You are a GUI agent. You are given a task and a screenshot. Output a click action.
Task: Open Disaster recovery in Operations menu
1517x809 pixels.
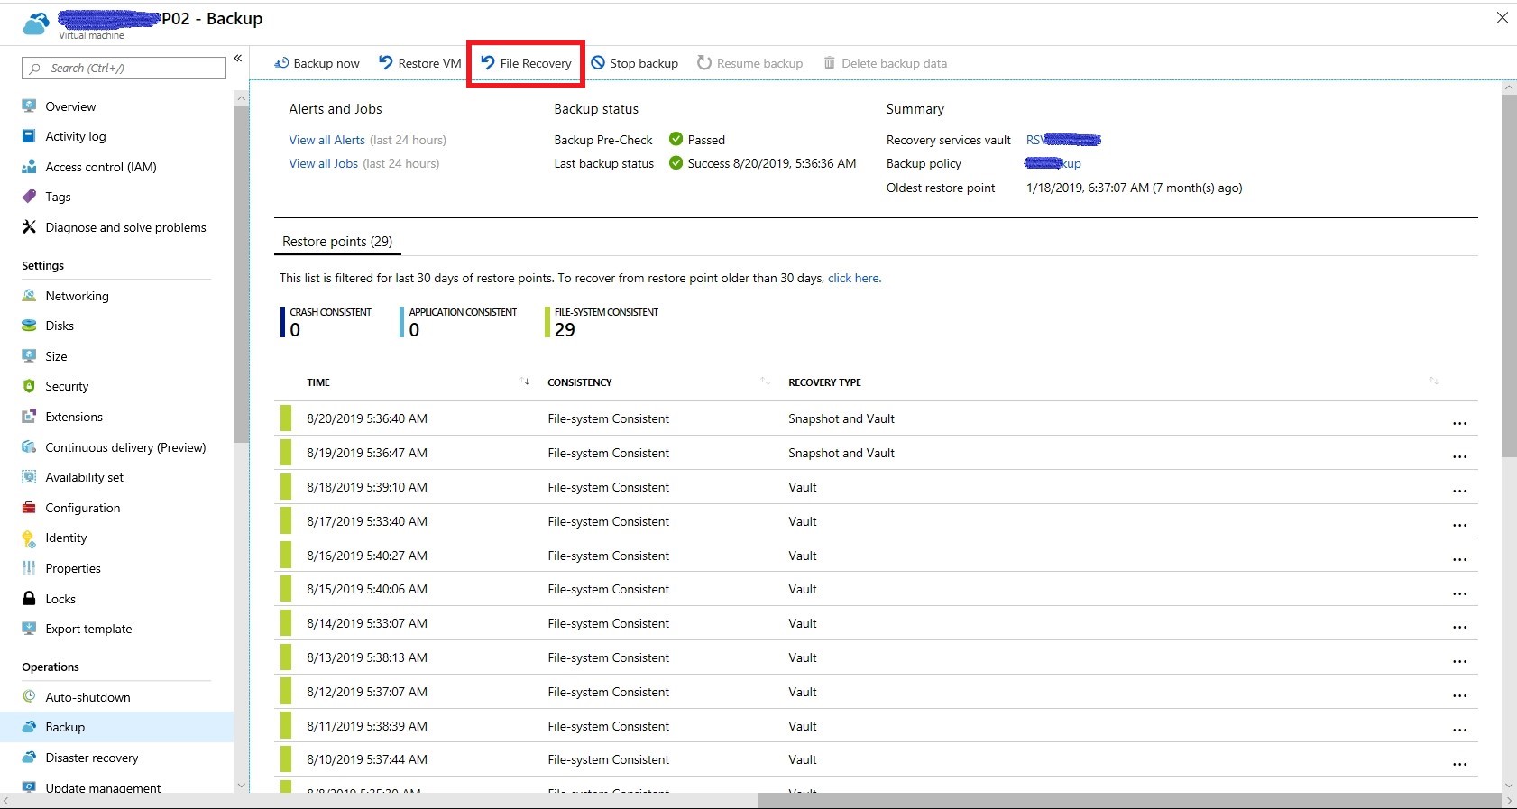coord(92,758)
